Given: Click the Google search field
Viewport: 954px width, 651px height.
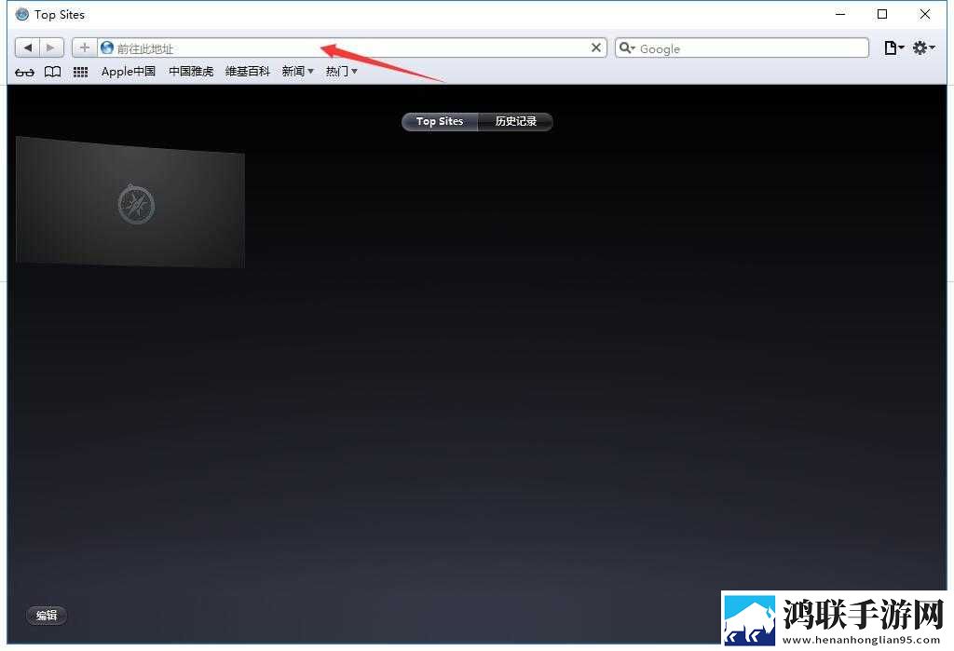Looking at the screenshot, I should pyautogui.click(x=743, y=48).
